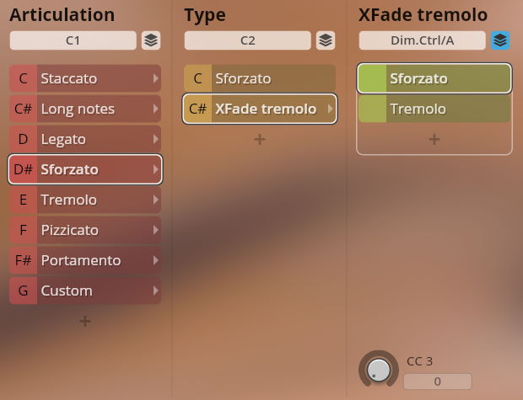Click the CC 3 knob

tap(379, 369)
